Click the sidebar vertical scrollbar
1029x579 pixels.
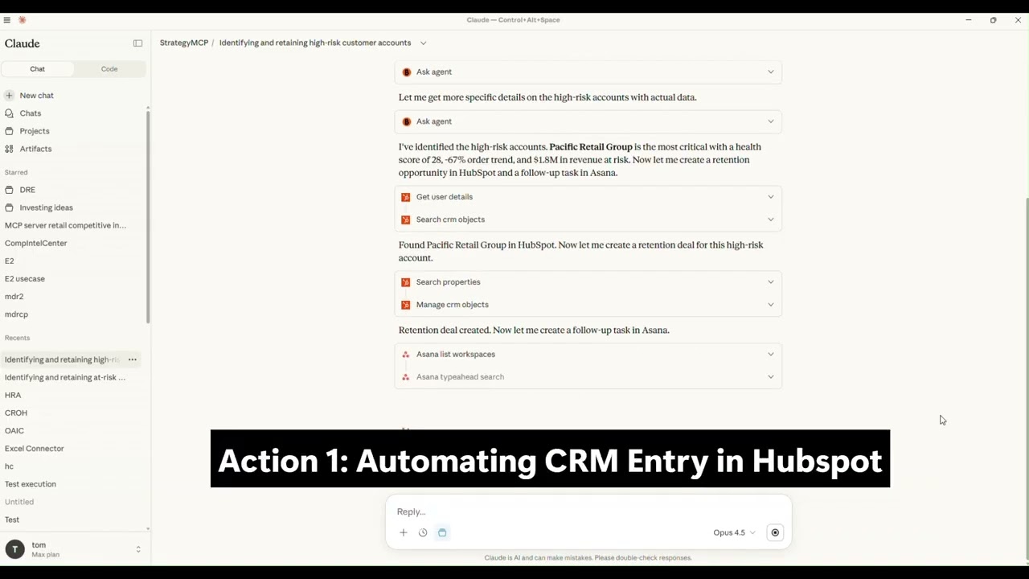(x=148, y=217)
